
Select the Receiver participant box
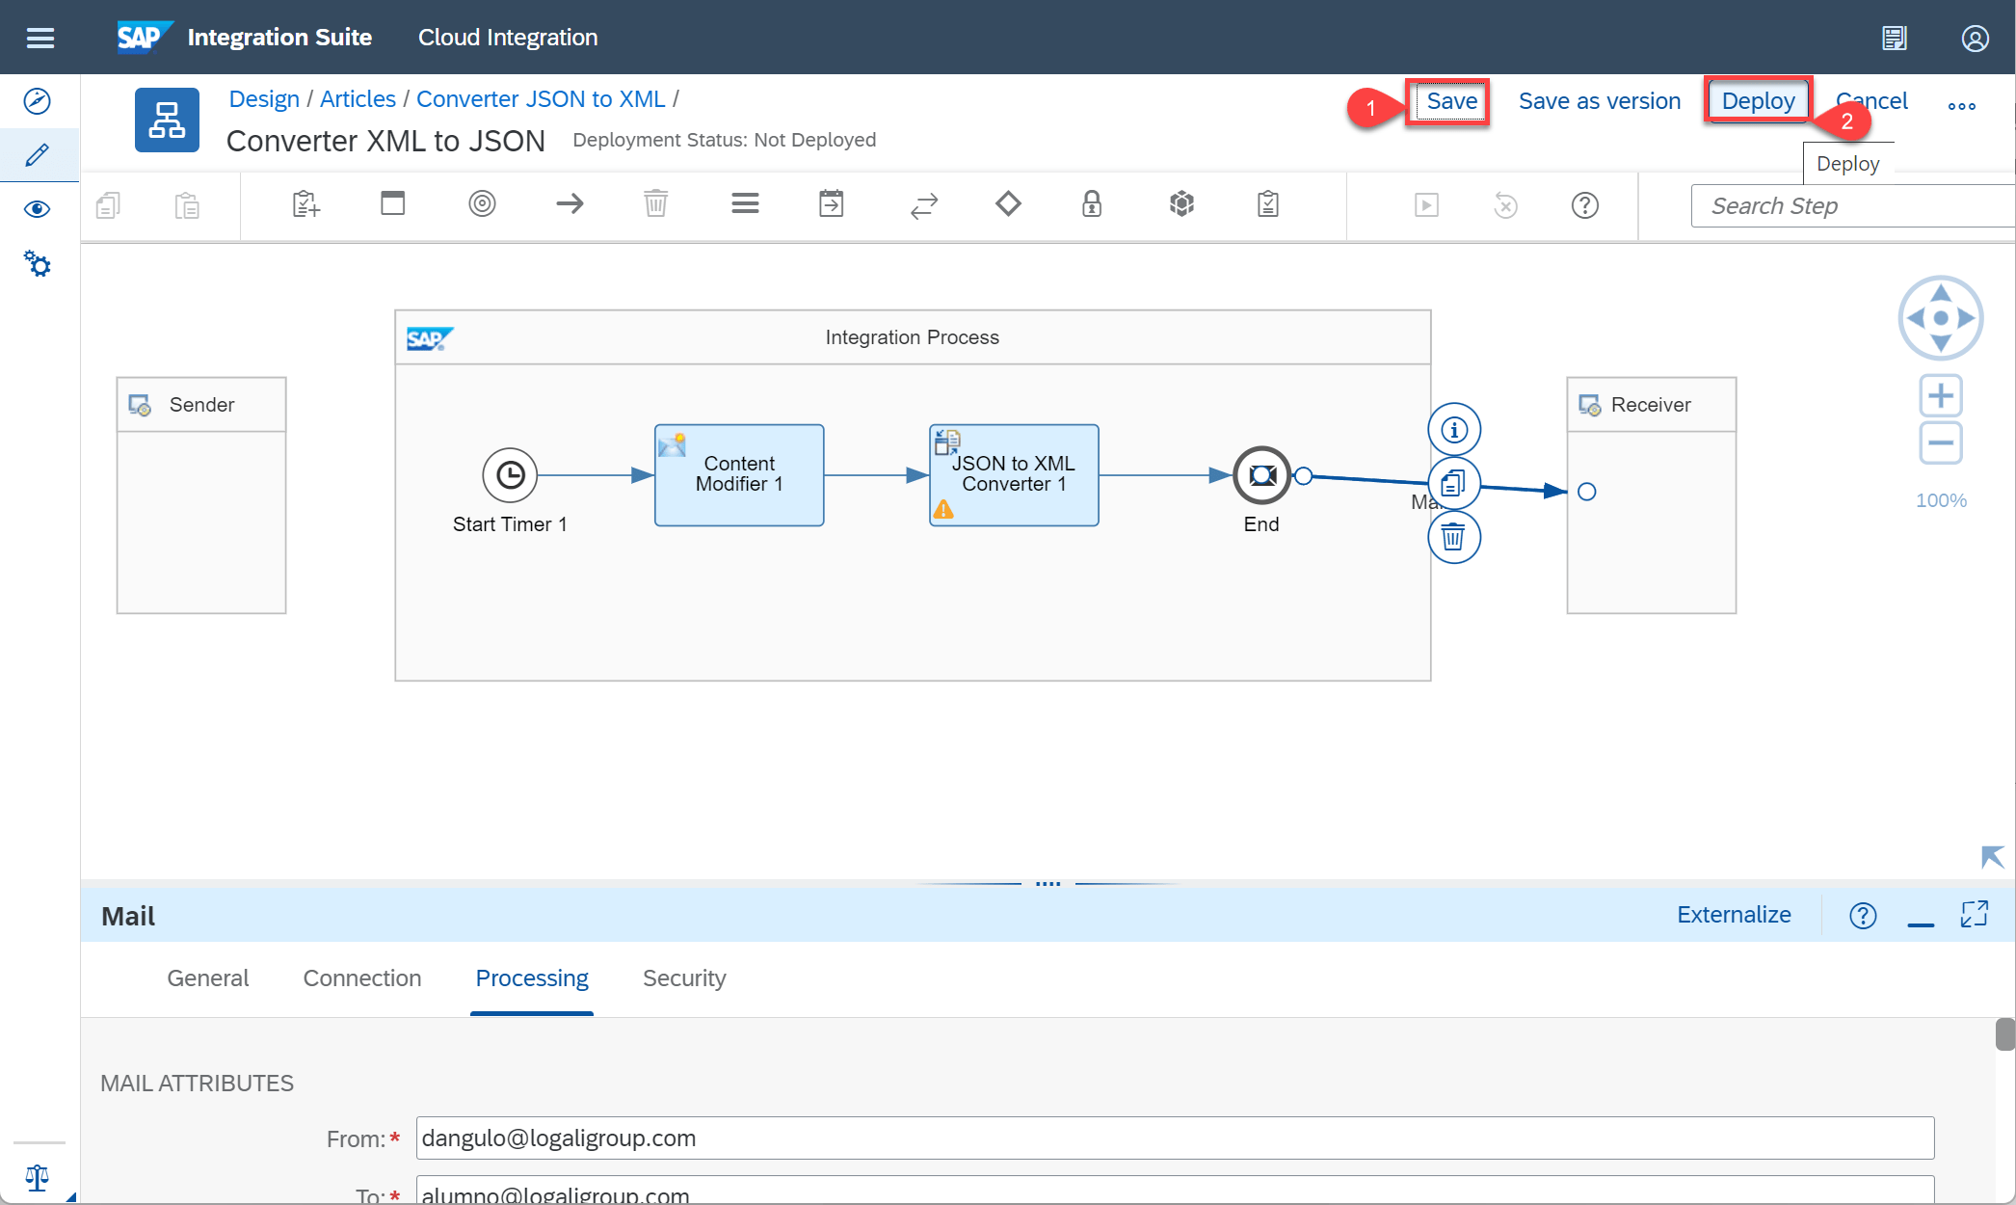[1652, 495]
